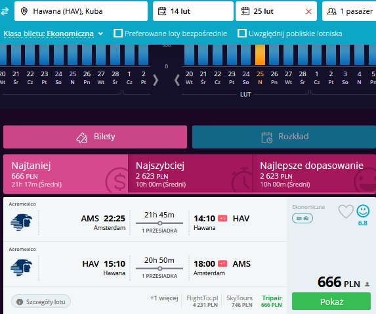Click the Aeromexico logo on HAV to AMS flight
This screenshot has width=376, height=314.
tap(22, 267)
